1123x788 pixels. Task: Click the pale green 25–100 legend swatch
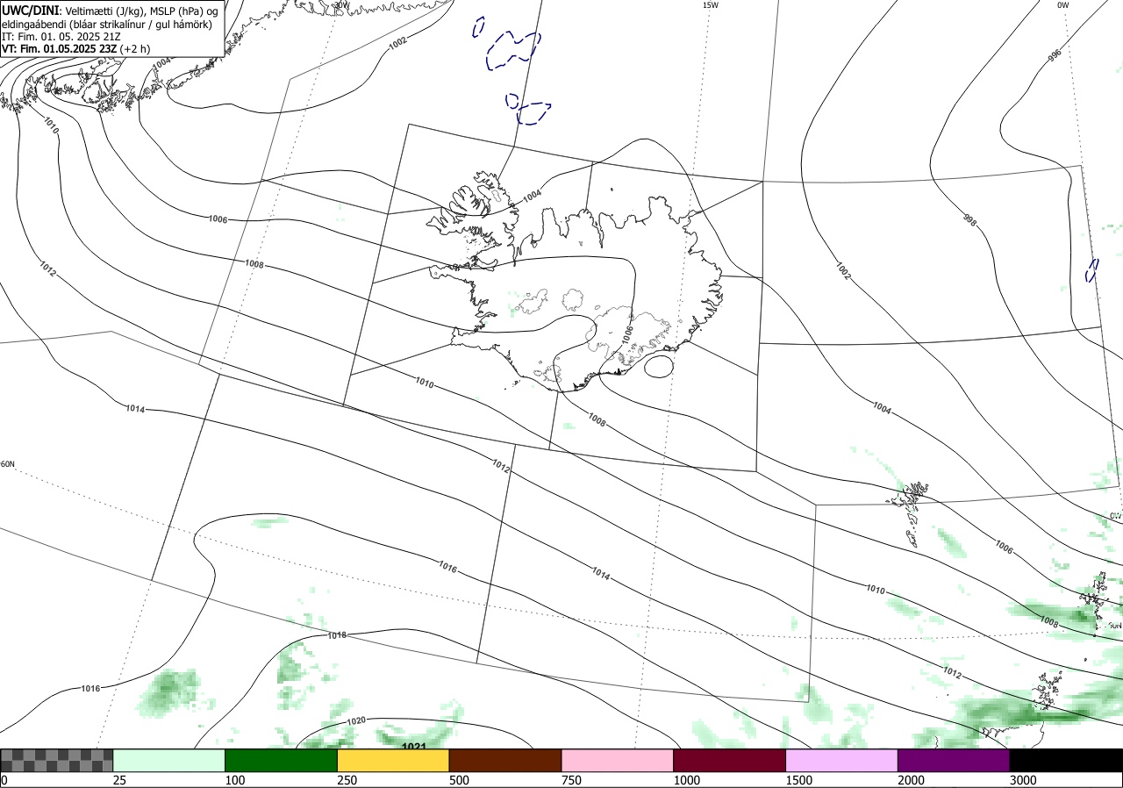(169, 760)
